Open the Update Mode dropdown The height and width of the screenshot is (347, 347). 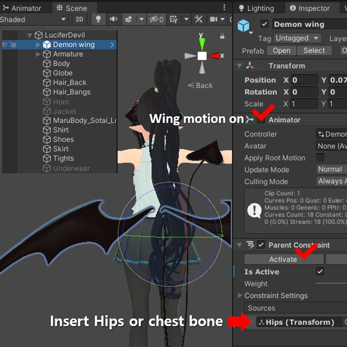tap(331, 170)
